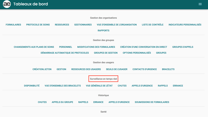
Task: Open Contacts d'urgence
Action: (145, 69)
